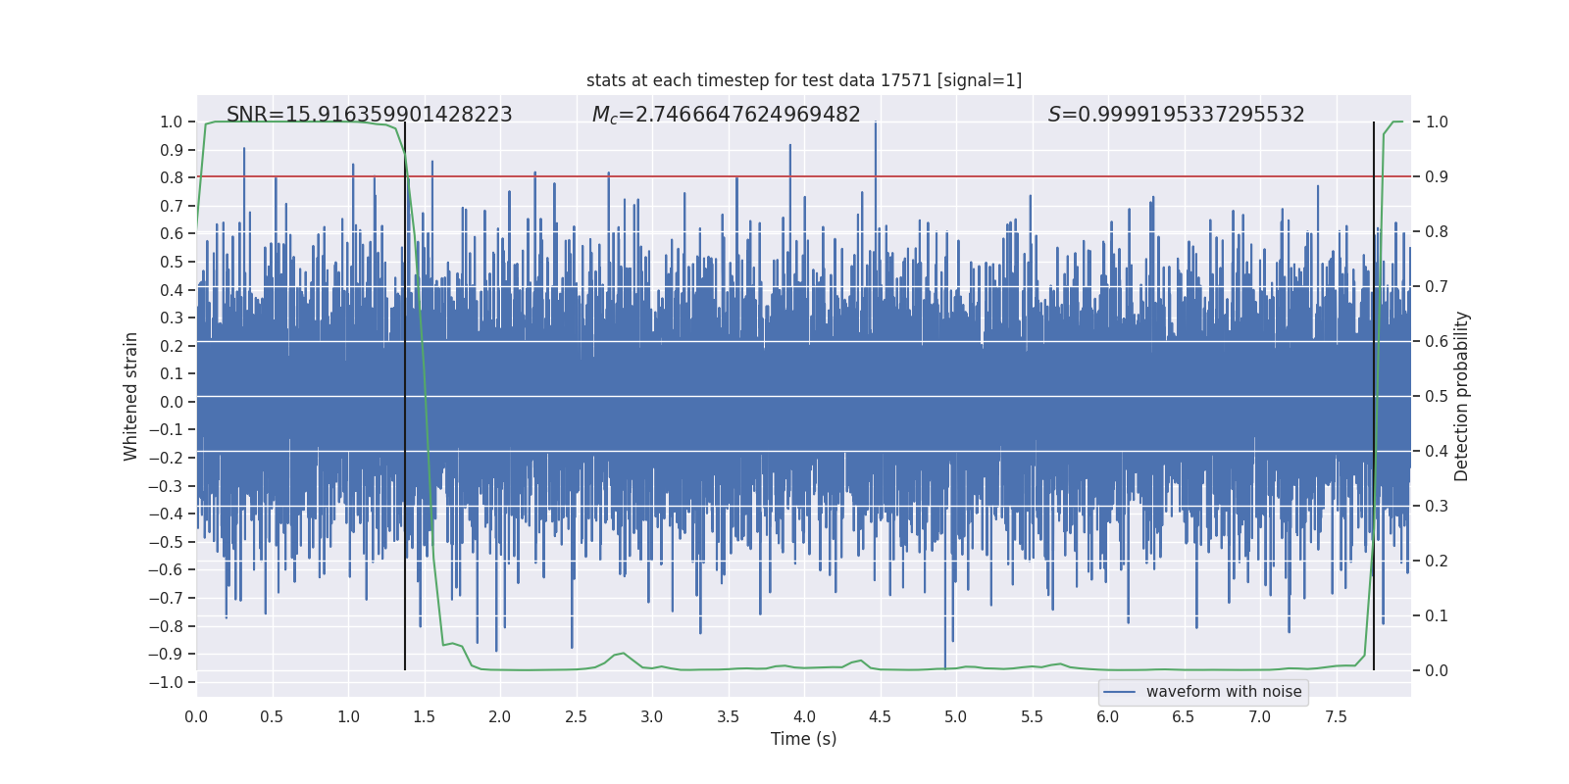Select the −0.6 whitened strain tick label
The height and width of the screenshot is (784, 1569).
click(168, 569)
